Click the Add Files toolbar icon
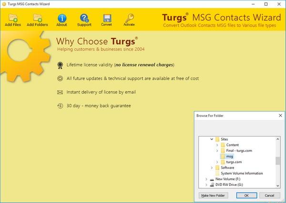Viewport: 286px width, 203px height. pyautogui.click(x=13, y=18)
